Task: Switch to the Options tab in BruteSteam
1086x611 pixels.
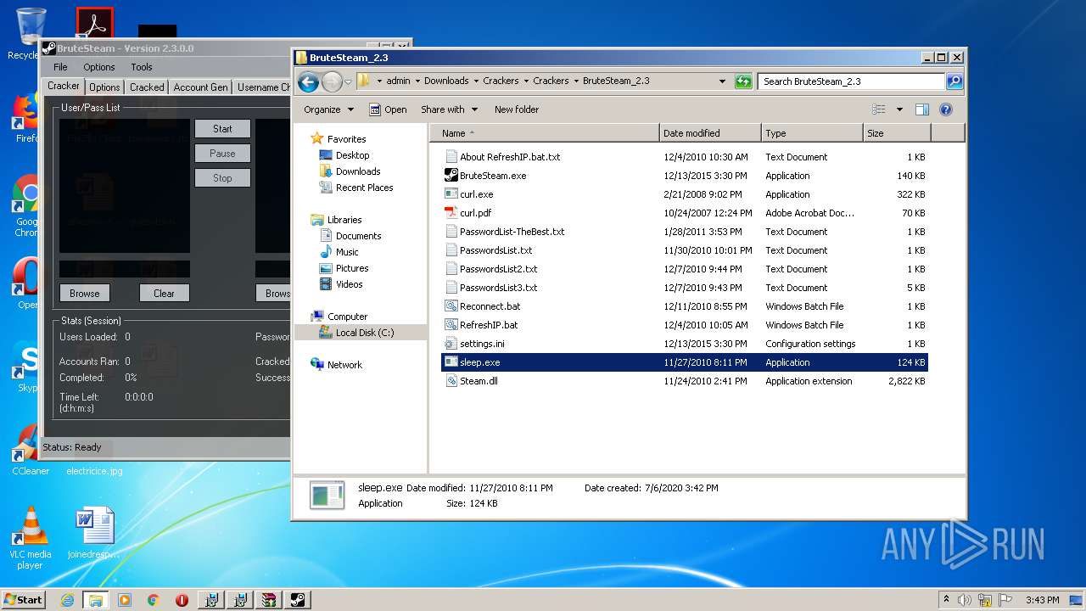Action: 104,87
